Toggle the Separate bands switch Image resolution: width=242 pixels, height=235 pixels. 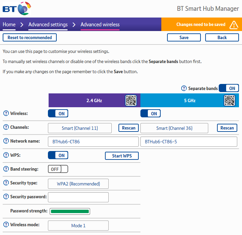229,88
